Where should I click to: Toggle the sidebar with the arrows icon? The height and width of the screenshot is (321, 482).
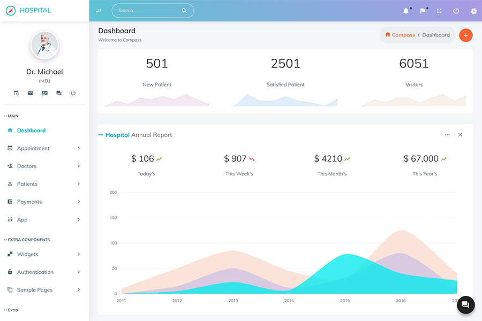99,11
